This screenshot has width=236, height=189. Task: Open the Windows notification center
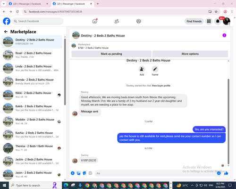click(230, 185)
